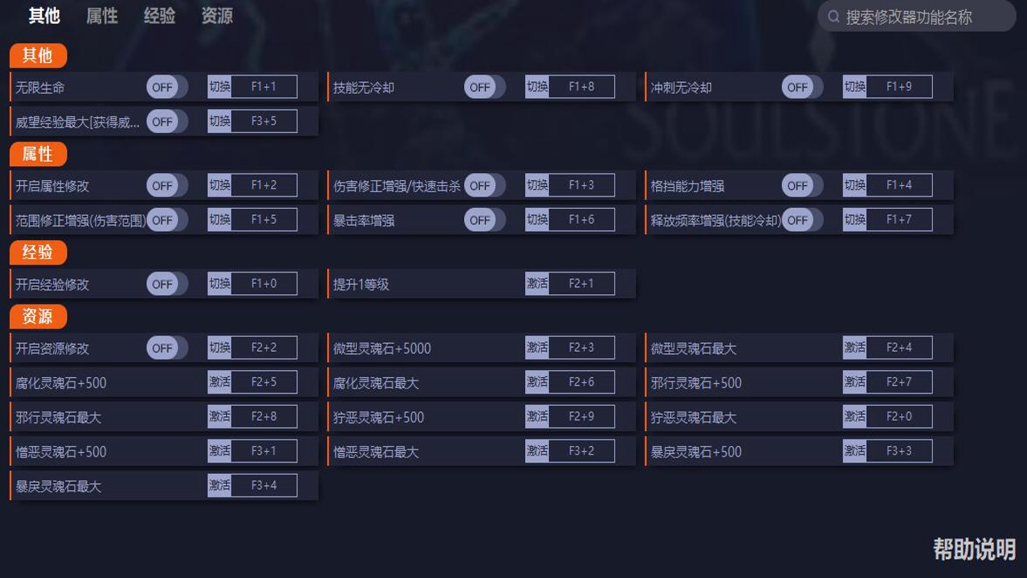Switch on 开启经验修改

coord(167,284)
